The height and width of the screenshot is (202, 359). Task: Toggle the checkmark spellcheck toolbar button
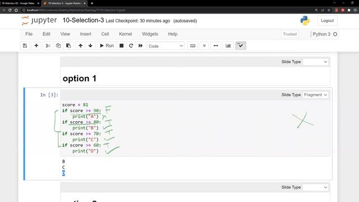(241, 45)
